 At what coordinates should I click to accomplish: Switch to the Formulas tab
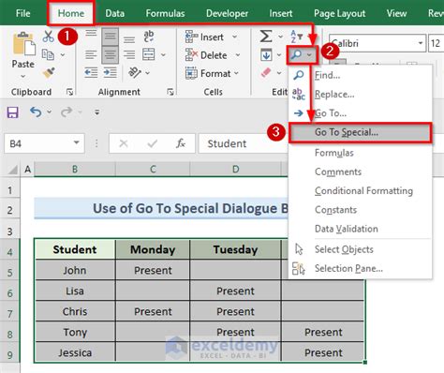pos(165,13)
